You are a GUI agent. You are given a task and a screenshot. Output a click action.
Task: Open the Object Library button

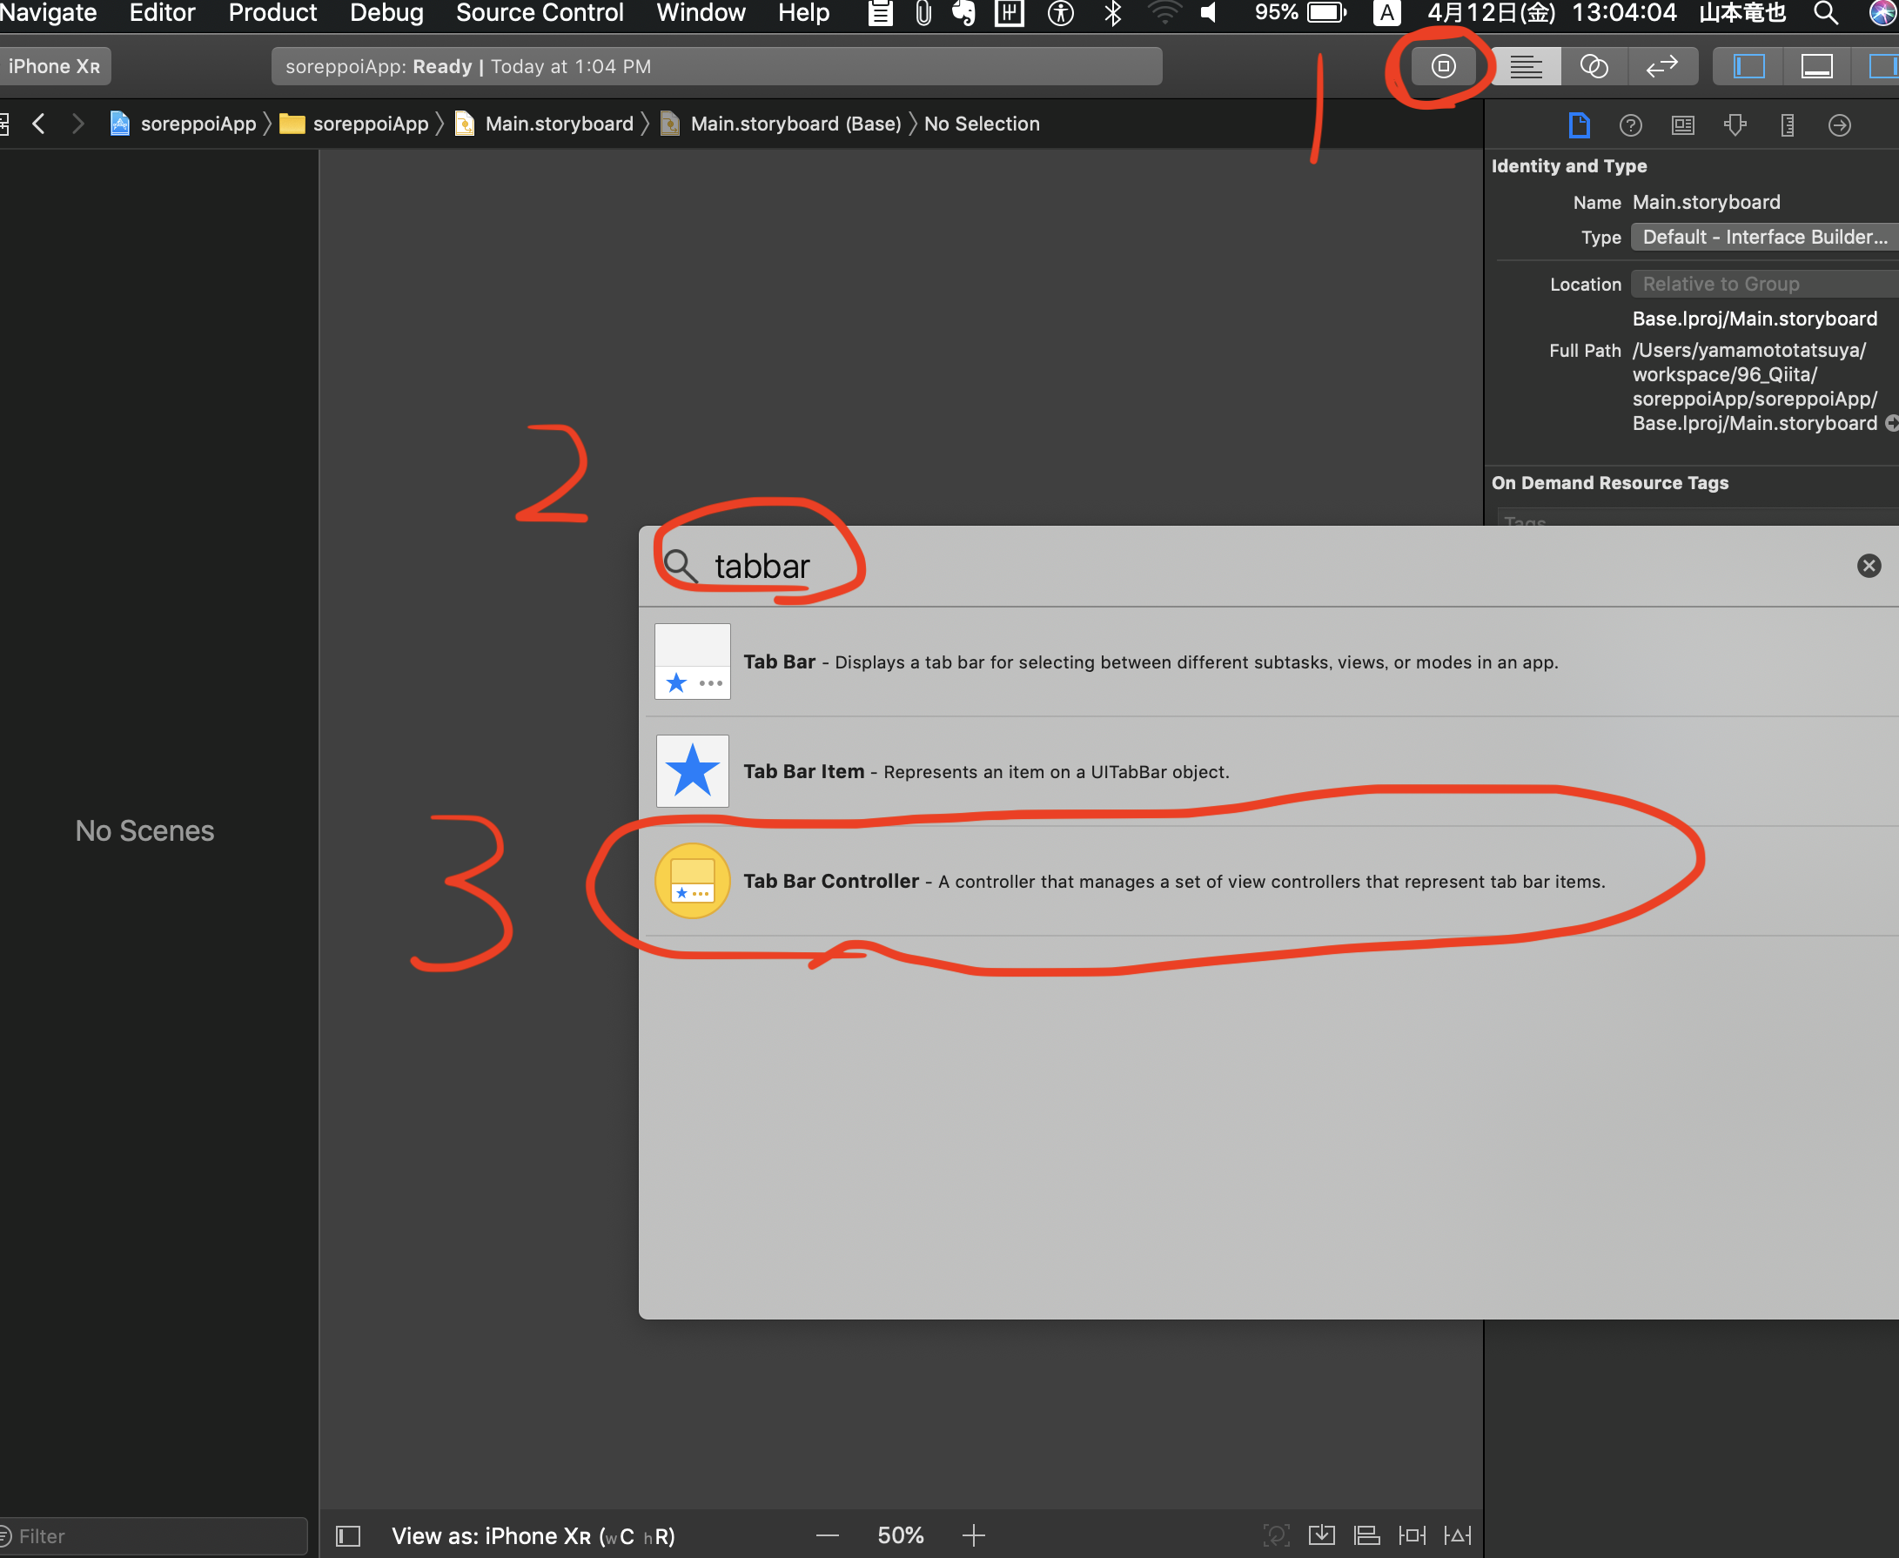point(1442,66)
